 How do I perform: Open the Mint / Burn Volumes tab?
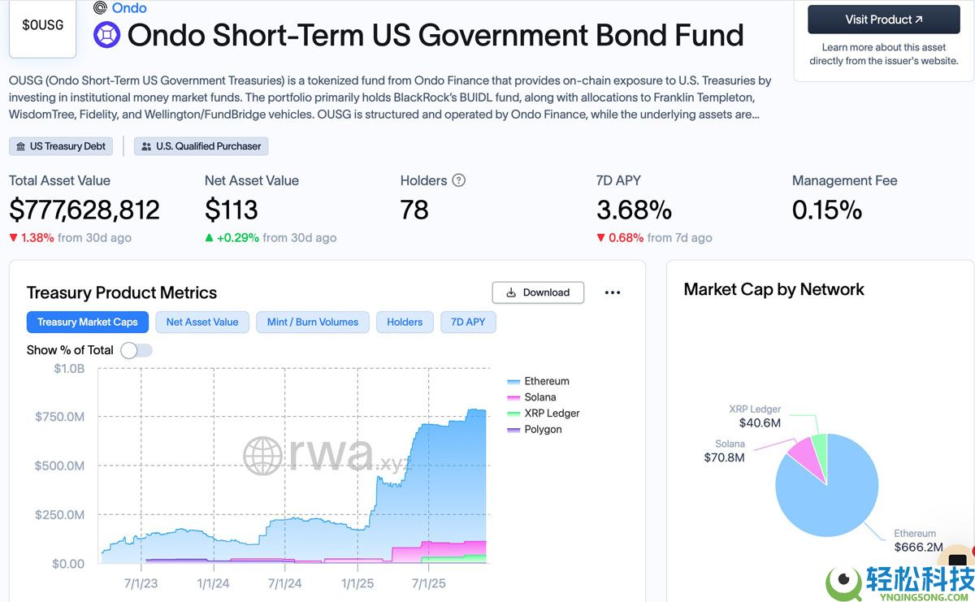(x=313, y=322)
